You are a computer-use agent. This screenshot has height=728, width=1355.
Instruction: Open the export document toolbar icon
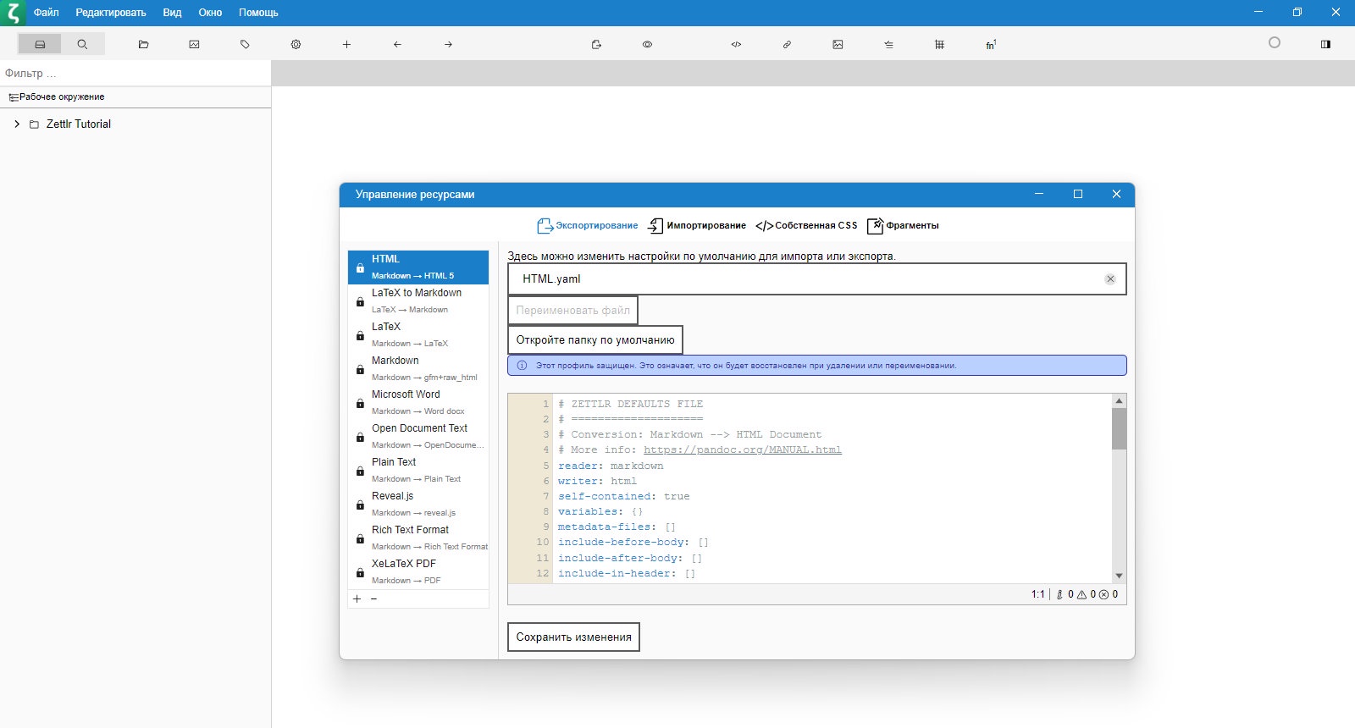coord(596,44)
